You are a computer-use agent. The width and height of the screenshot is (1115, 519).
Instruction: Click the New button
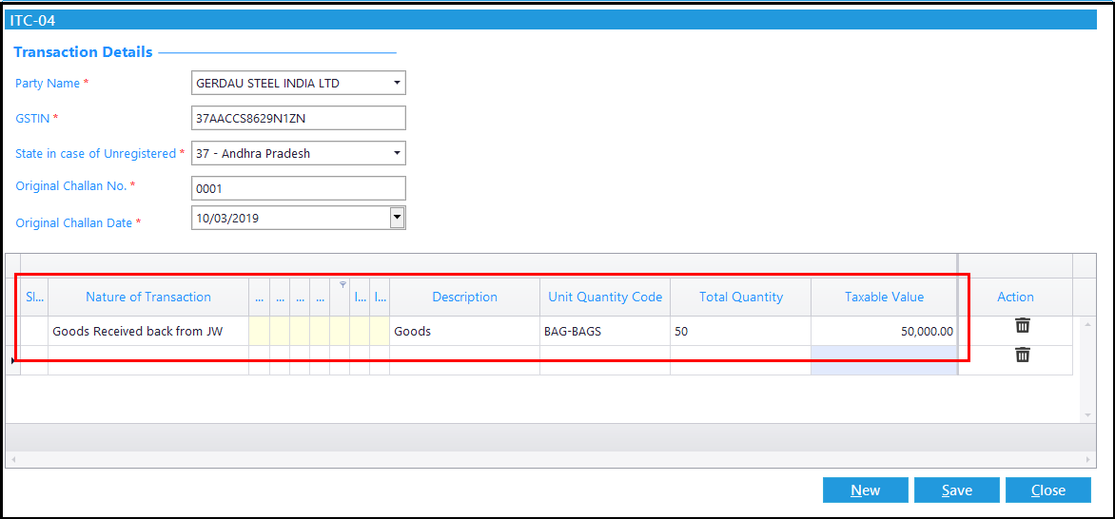point(866,490)
